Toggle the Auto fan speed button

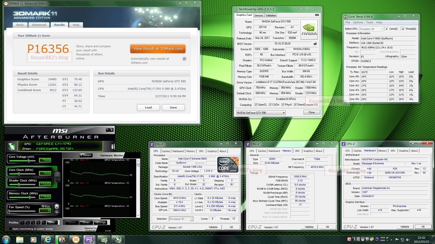click(x=46, y=206)
